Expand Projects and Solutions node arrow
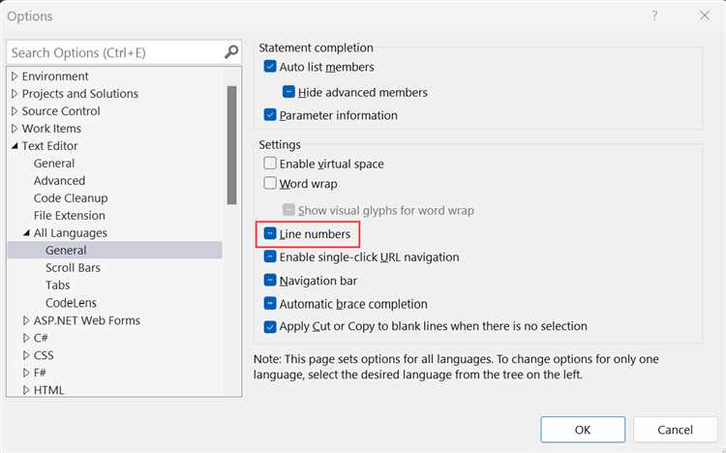The height and width of the screenshot is (453, 726). 15,94
